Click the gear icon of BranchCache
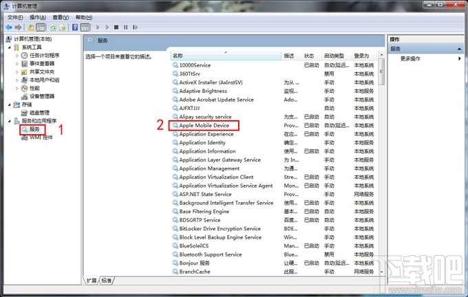The height and width of the screenshot is (297, 468). (x=175, y=272)
